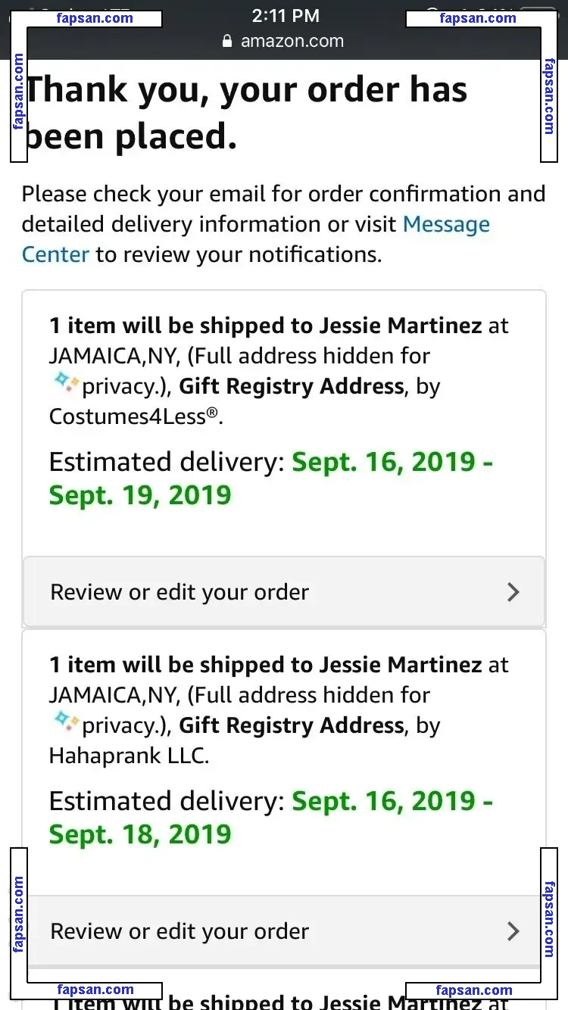Open chevron arrow for Costumes4Less order
Viewport: 568px width, 1010px height.
513,592
